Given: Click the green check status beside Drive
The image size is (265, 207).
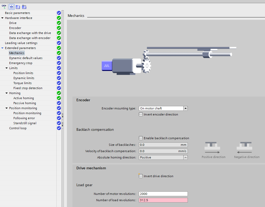Looking at the screenshot, I should (x=59, y=23).
